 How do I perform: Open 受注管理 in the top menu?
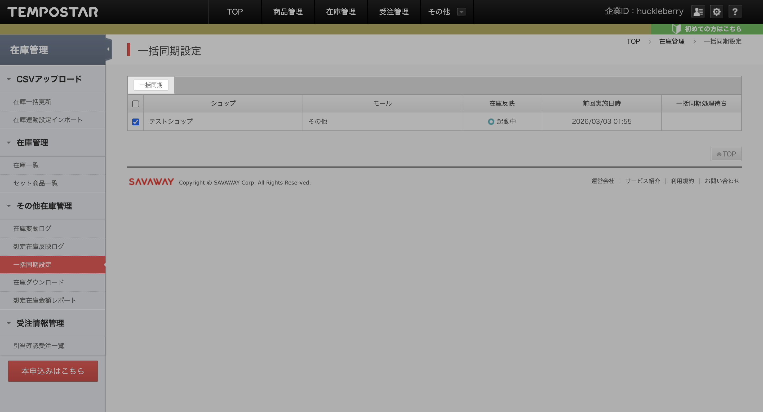(393, 12)
